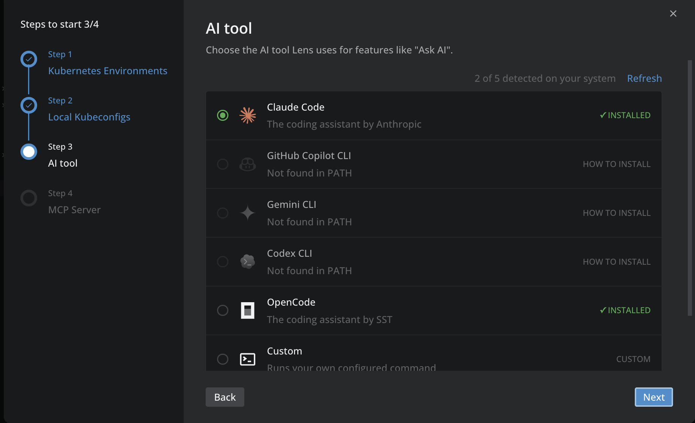Select the Claude Code radio button

[x=223, y=115]
